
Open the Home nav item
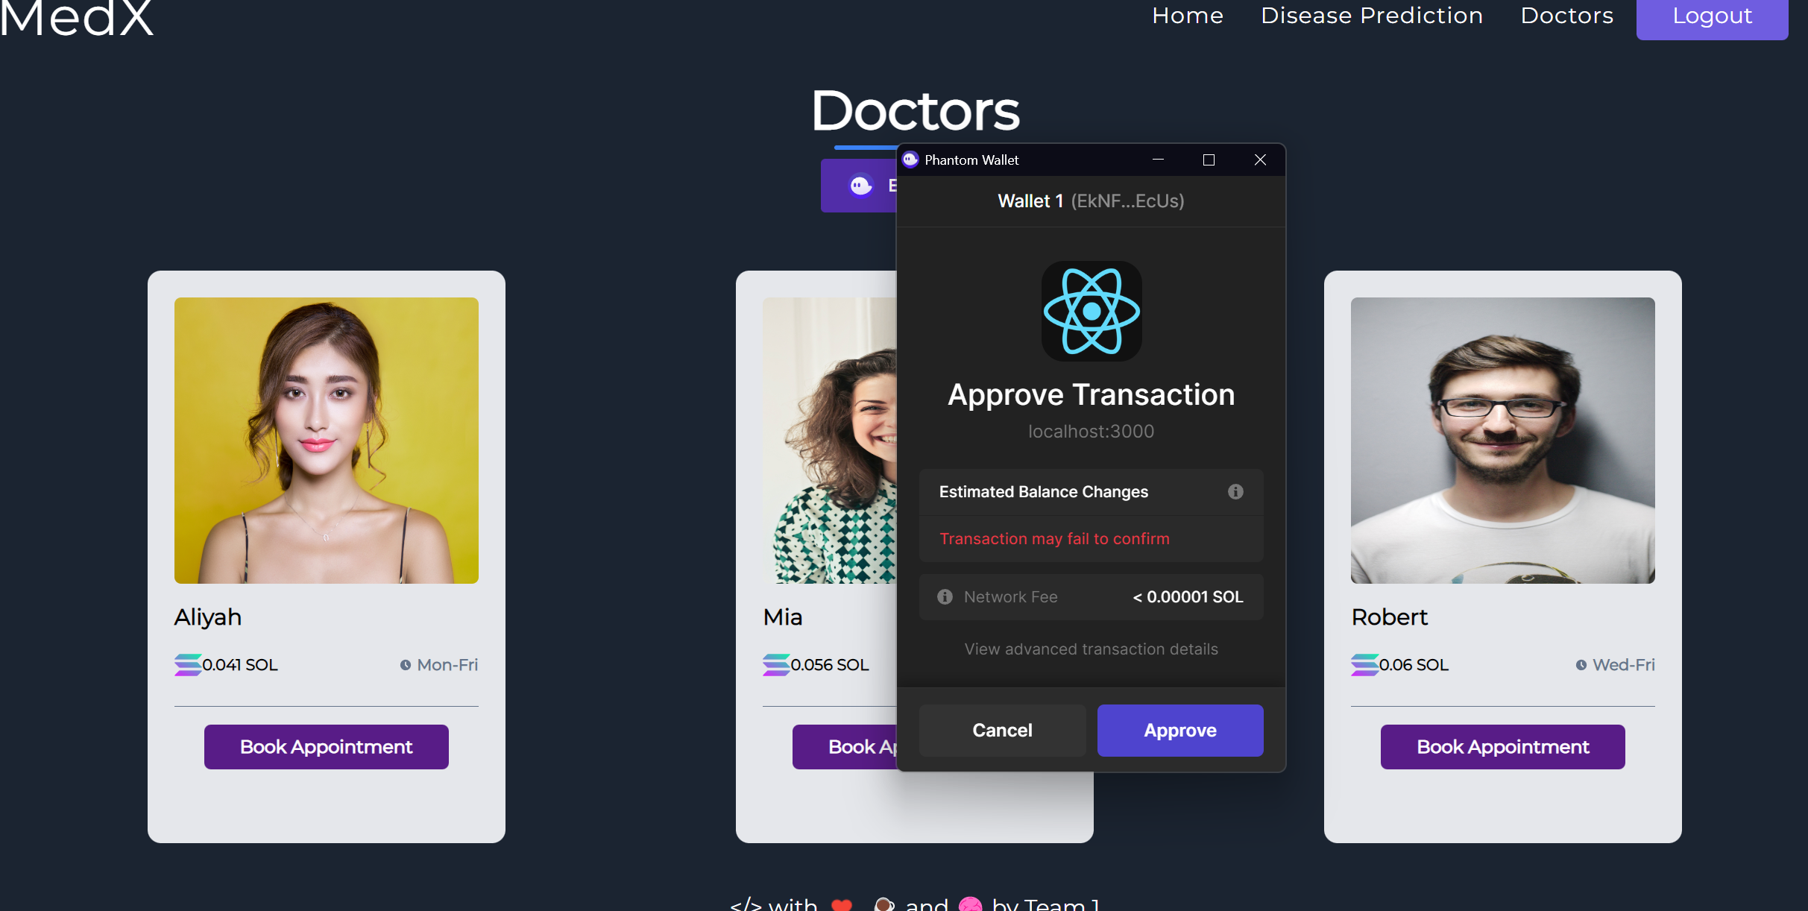1187,16
